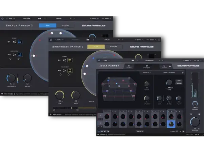
Task: Click the yellow highlighted Movement mode icon
Action: 70,71
